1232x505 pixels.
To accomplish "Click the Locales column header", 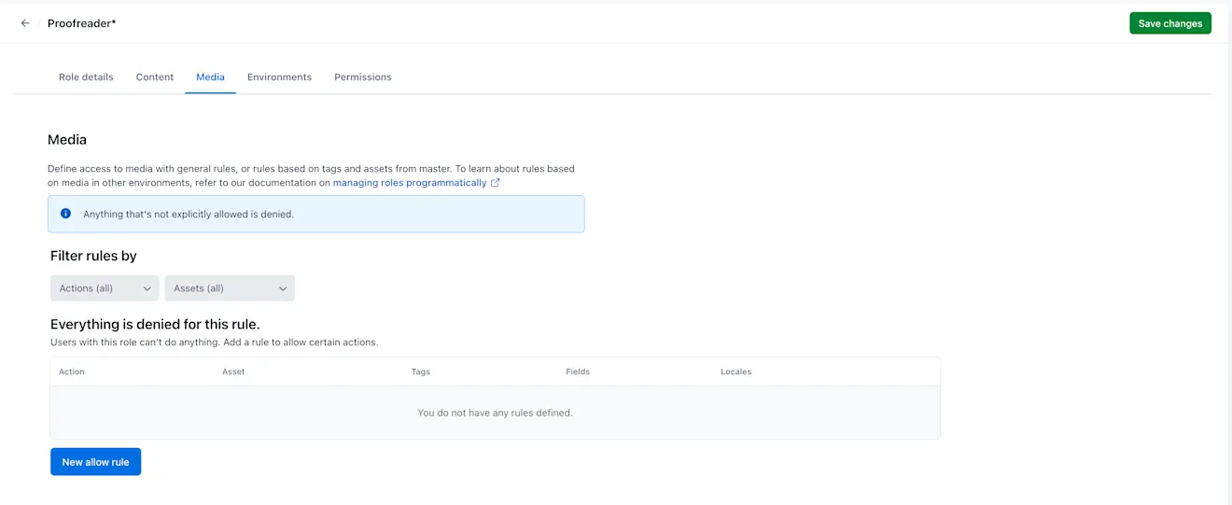I will pos(735,372).
